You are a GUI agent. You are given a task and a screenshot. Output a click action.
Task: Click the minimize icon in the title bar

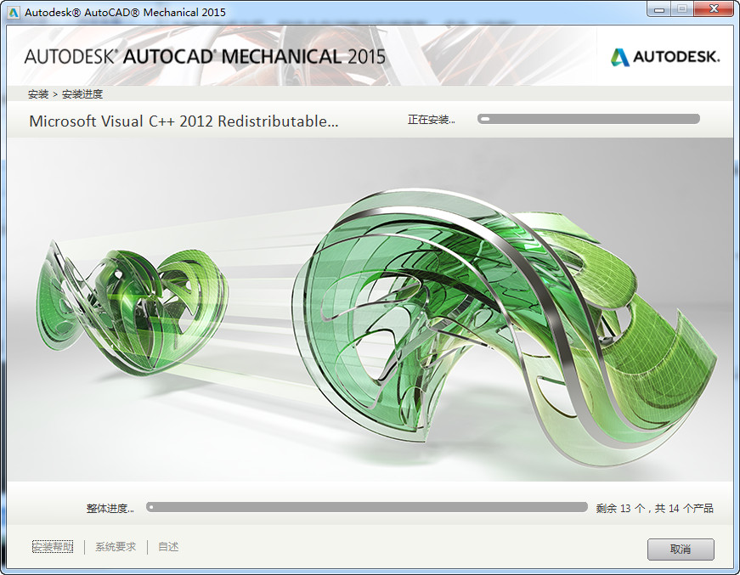click(658, 9)
